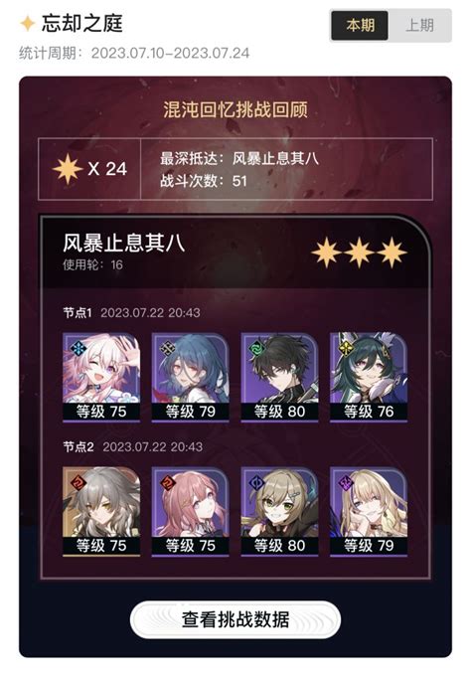Select the dark green-haired level 76 character

click(369, 377)
